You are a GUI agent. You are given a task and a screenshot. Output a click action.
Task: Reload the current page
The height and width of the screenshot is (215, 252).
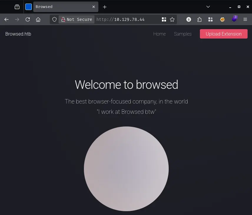click(x=28, y=19)
